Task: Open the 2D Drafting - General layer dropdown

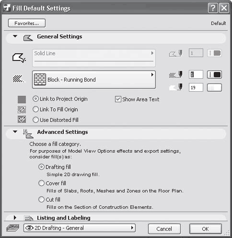Action: tap(80, 228)
